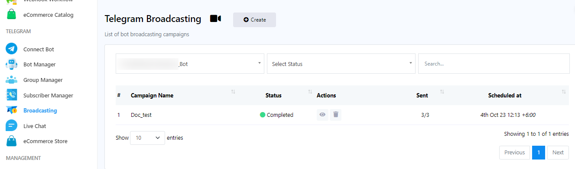Image resolution: width=575 pixels, height=169 pixels.
Task: Open eCommerce Catalog sidebar item
Action: pyautogui.click(x=48, y=15)
